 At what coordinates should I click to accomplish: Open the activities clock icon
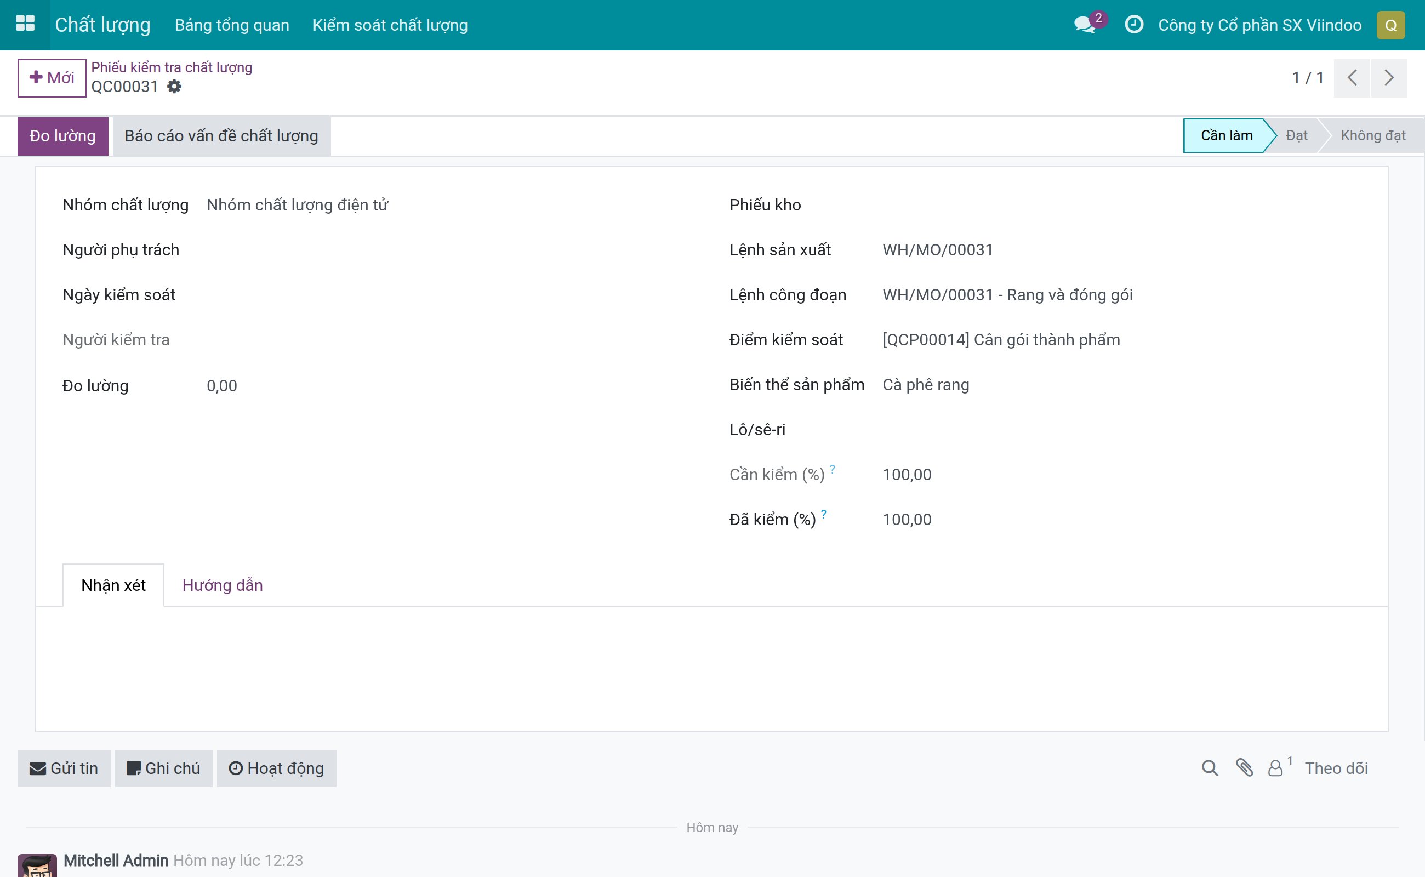[1133, 24]
